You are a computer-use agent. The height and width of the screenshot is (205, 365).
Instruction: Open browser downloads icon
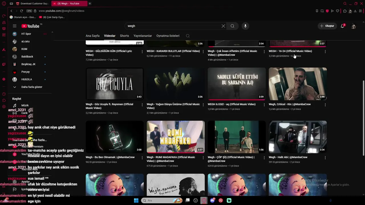355,11
